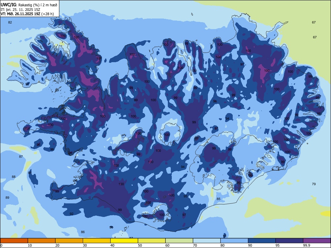Click the legend label '60'

(167, 245)
